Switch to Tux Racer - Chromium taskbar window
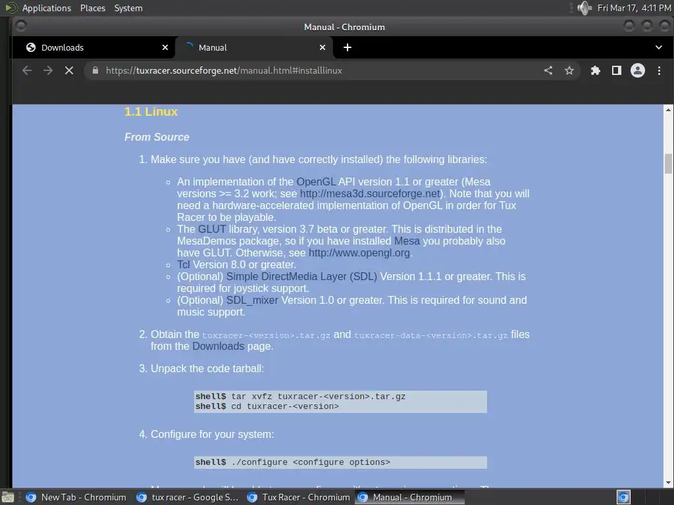Image resolution: width=674 pixels, height=505 pixels. tap(299, 497)
